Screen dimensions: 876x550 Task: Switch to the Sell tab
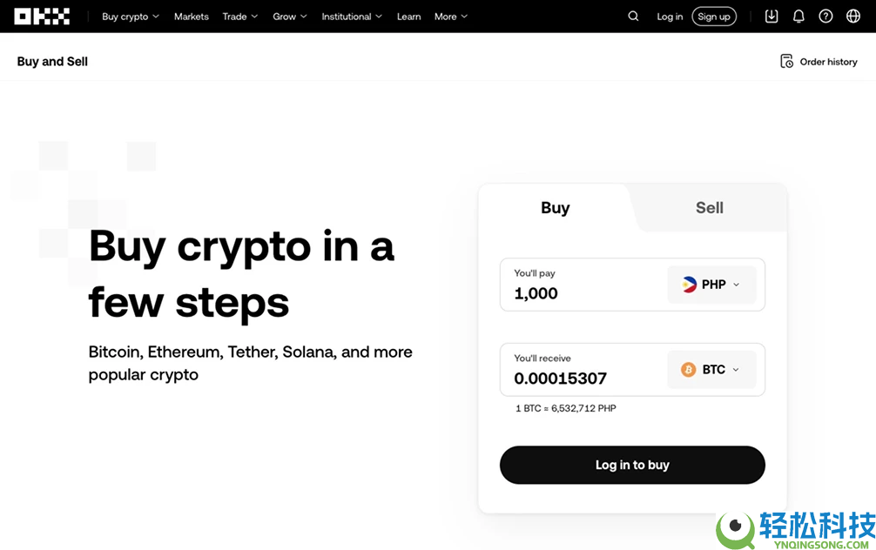pyautogui.click(x=709, y=208)
